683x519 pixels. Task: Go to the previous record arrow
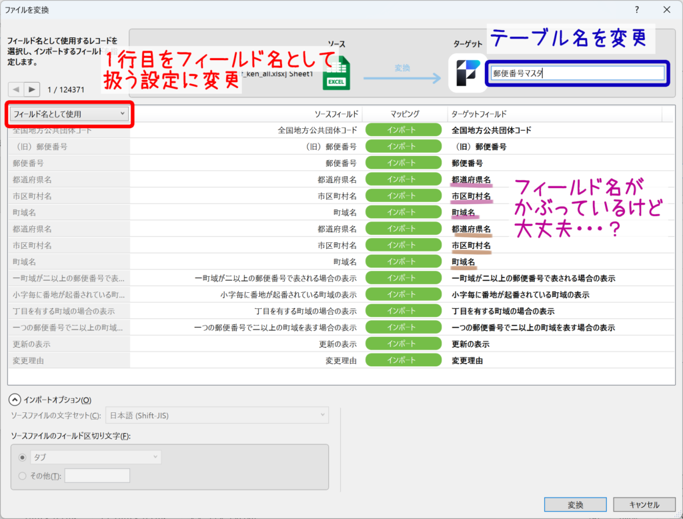pyautogui.click(x=15, y=89)
